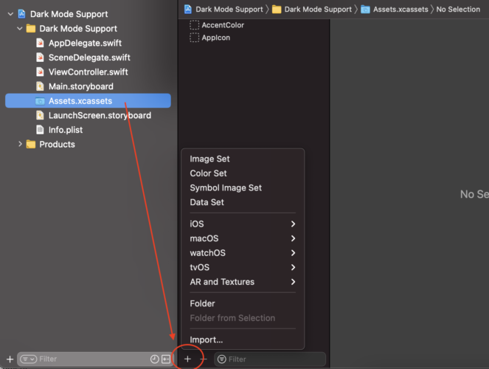This screenshot has height=369, width=489.
Task: Toggle source-control status filter icon
Action: click(166, 359)
